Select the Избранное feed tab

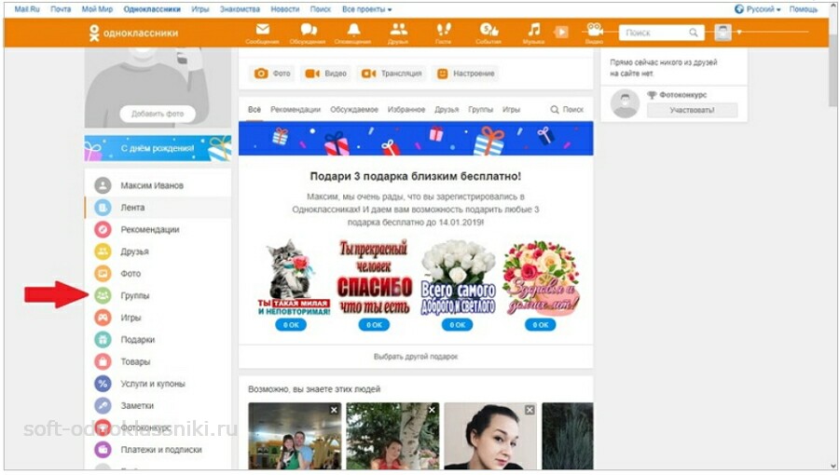point(406,109)
